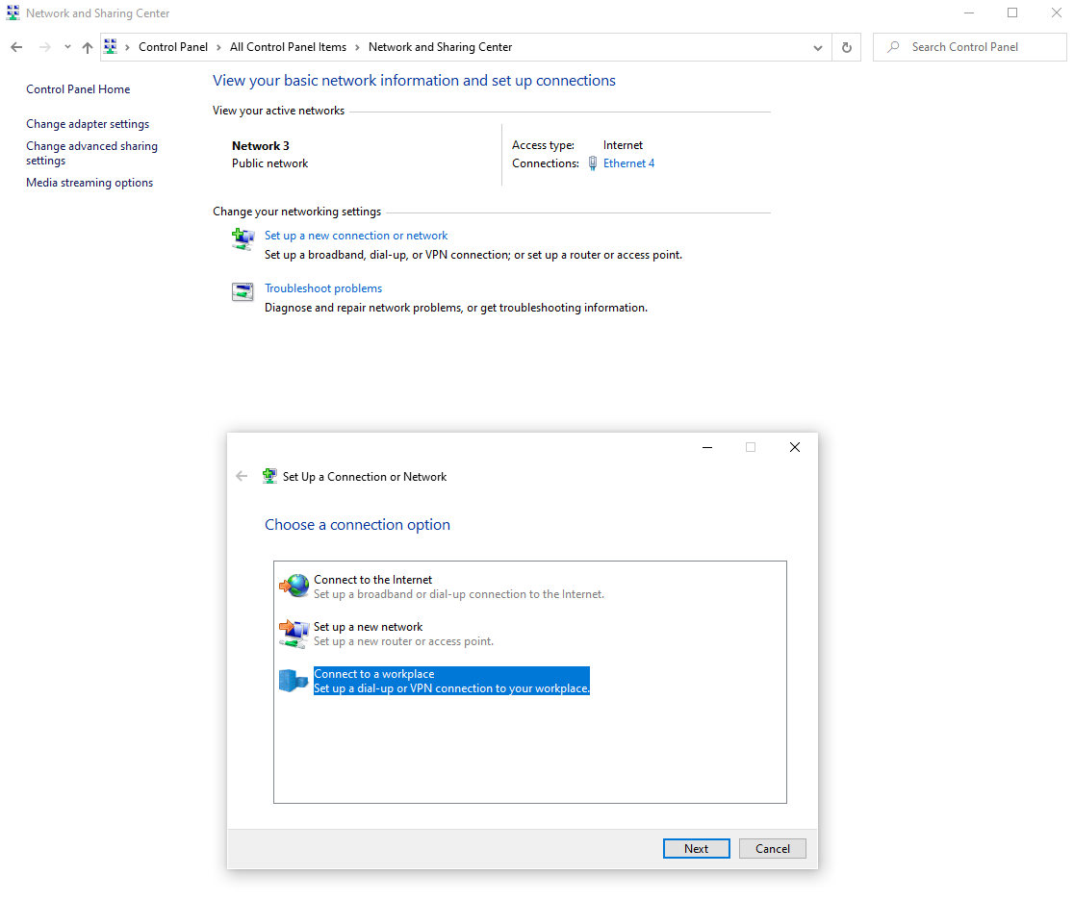This screenshot has width=1074, height=924.
Task: Click the Ethernet signal strength icon
Action: point(592,162)
